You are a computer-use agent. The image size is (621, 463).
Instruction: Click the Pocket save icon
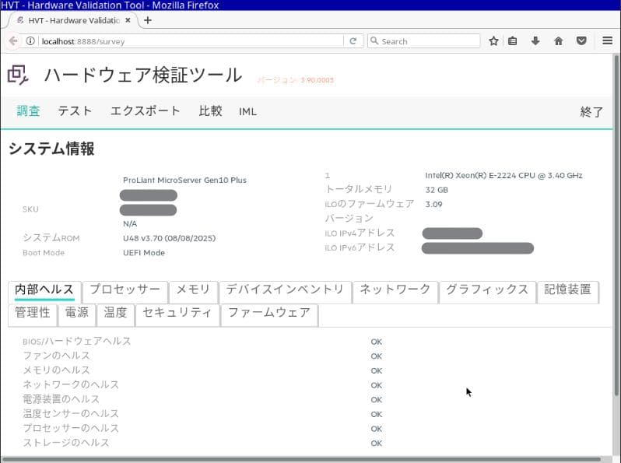point(581,40)
